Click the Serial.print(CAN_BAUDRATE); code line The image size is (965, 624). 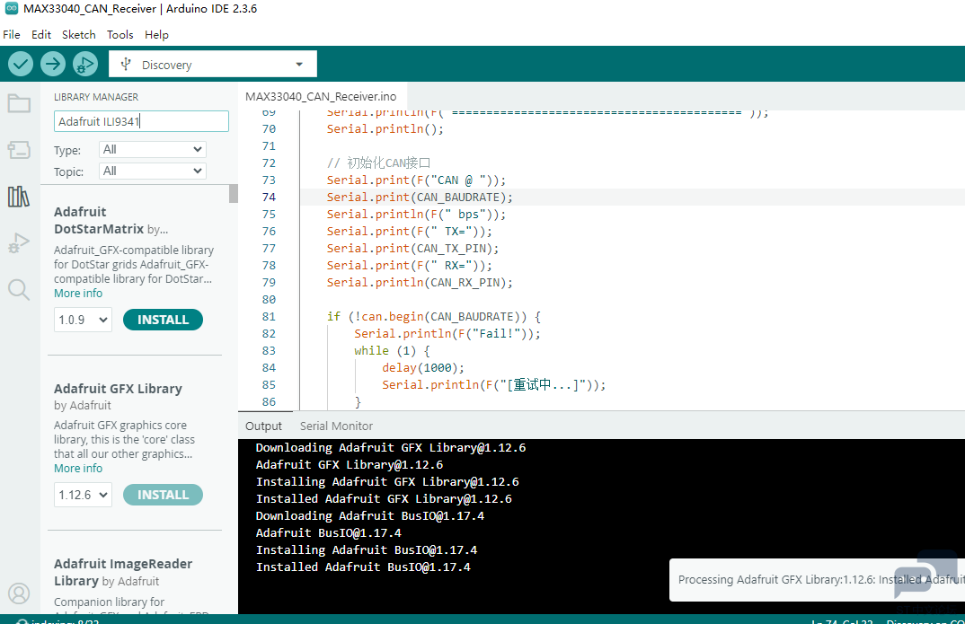(419, 198)
